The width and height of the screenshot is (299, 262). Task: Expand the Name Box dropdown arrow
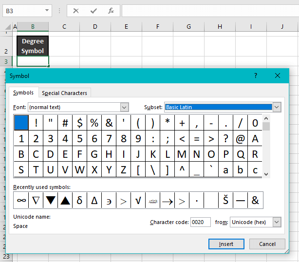point(47,11)
